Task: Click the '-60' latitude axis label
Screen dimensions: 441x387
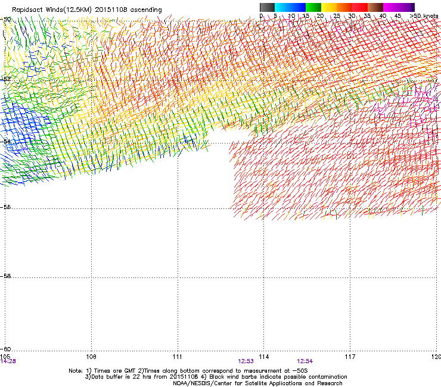Action: pyautogui.click(x=5, y=349)
